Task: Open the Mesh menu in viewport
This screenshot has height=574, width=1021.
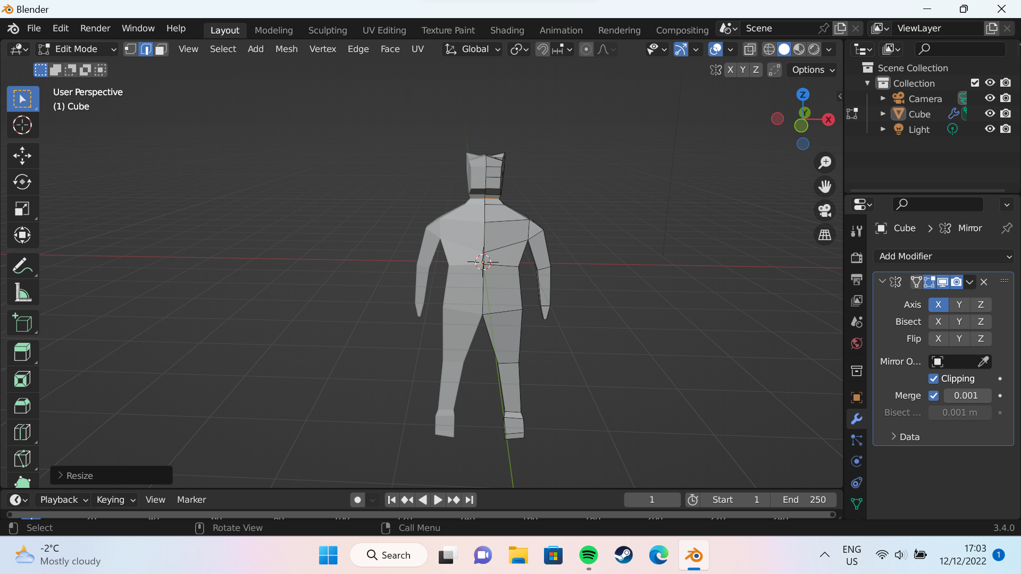Action: click(x=286, y=49)
